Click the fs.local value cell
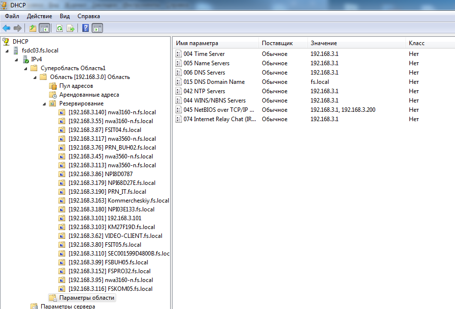Screen dimensions: 455x309 point(320,81)
